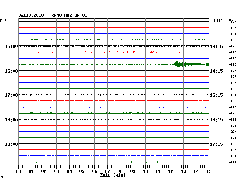Select minute tick label 03
The width and height of the screenshot is (238, 181).
pos(56,171)
